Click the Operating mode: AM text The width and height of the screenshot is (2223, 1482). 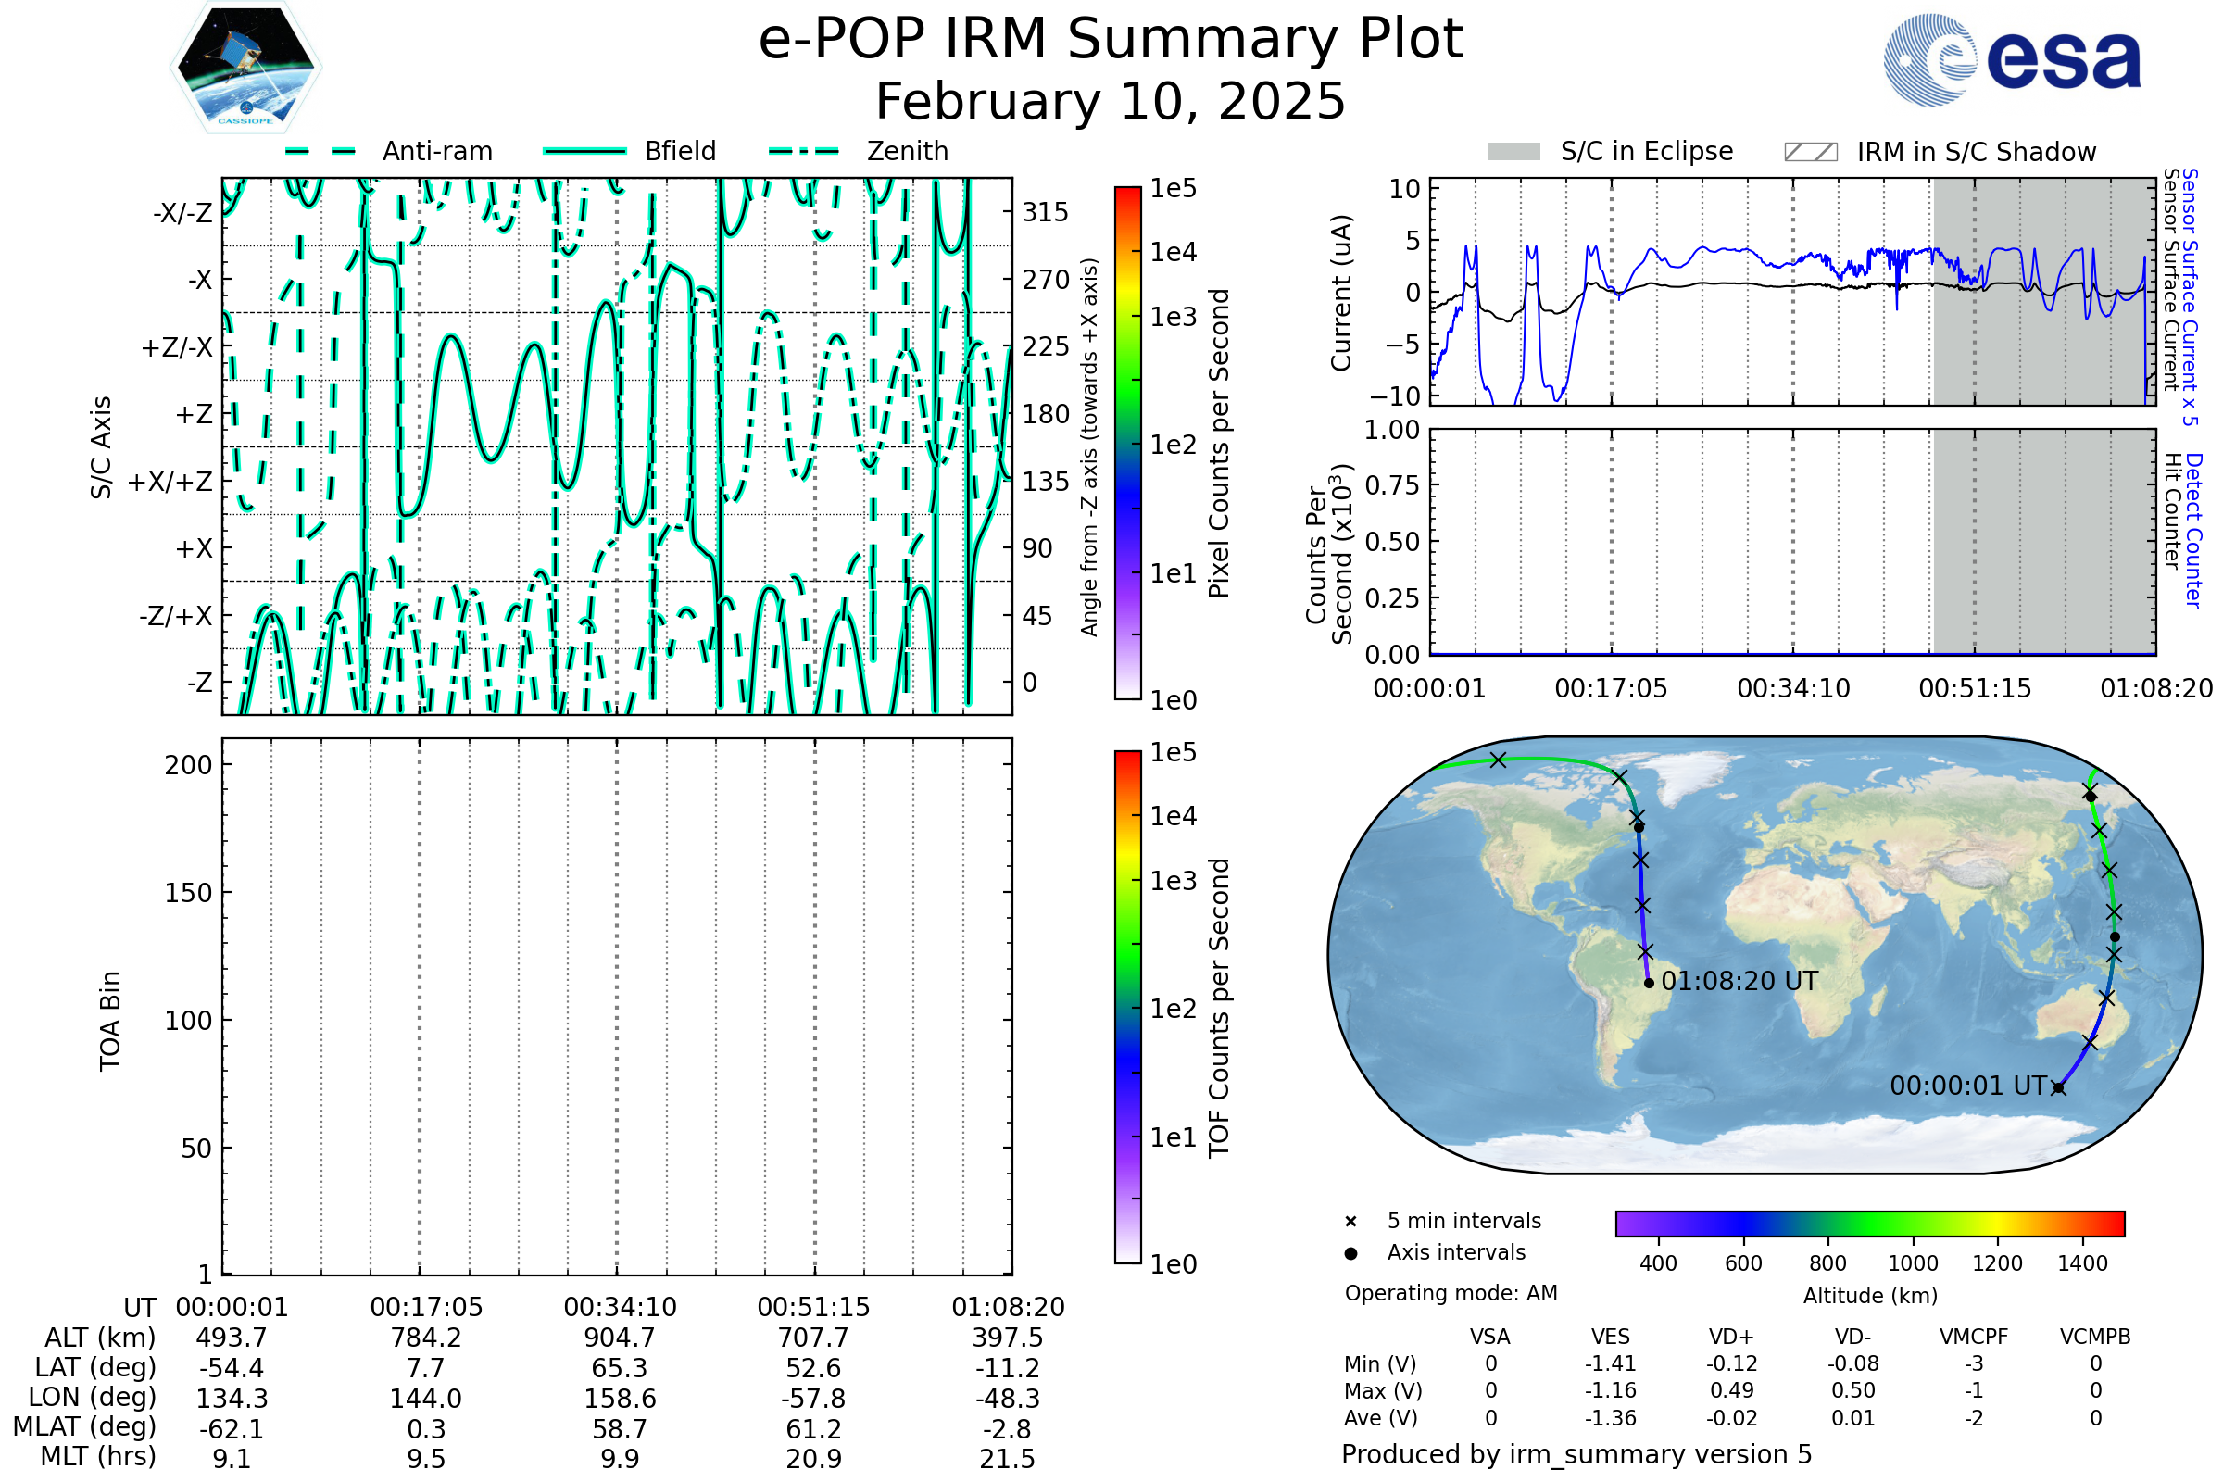click(1451, 1293)
